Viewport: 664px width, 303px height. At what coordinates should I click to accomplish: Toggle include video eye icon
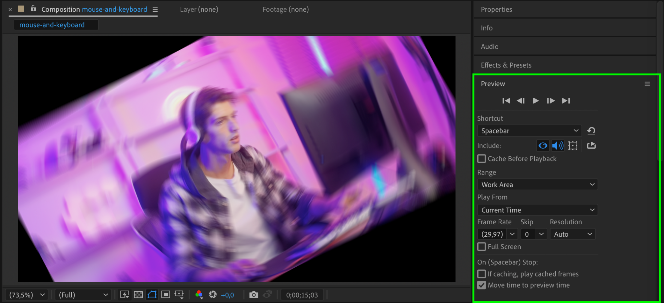pos(543,146)
